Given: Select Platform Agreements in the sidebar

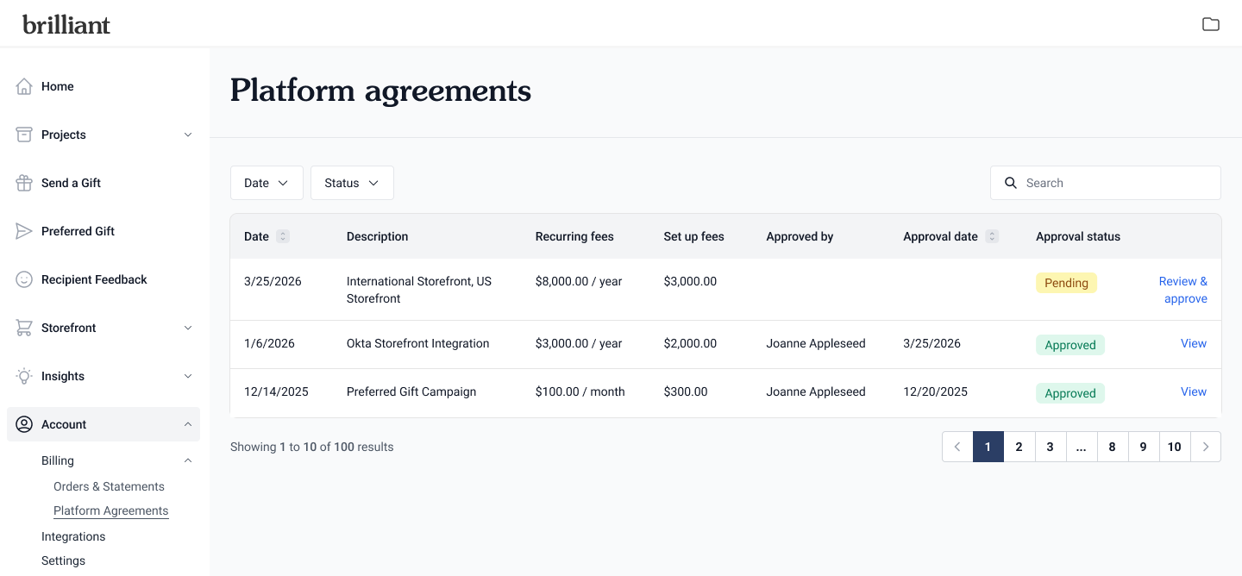Looking at the screenshot, I should pos(110,510).
